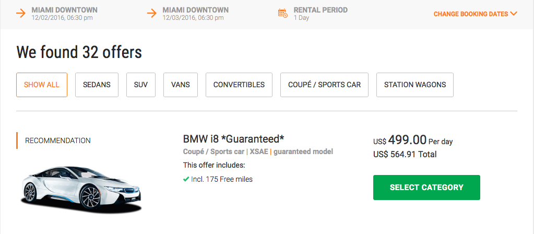Expand the Change Booking Dates chevron

pos(514,14)
